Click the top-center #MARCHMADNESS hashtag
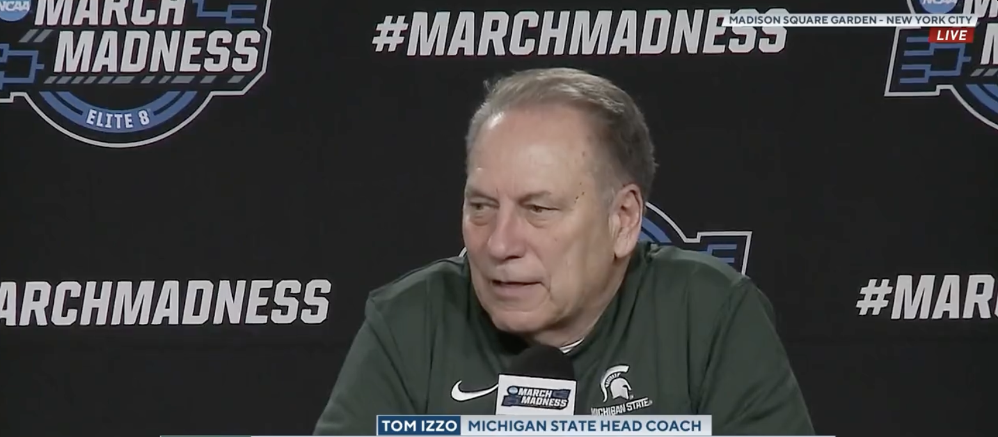Viewport: 998px width, 437px height. 580,33
